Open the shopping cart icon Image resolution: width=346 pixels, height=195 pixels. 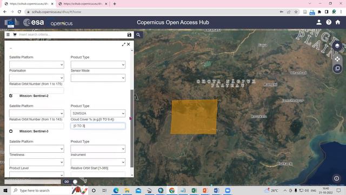point(15,35)
